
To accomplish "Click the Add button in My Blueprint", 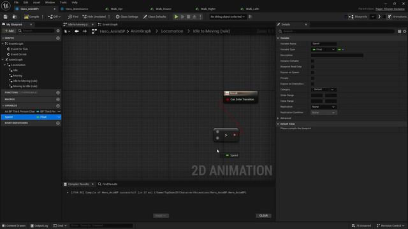I will click(x=9, y=31).
